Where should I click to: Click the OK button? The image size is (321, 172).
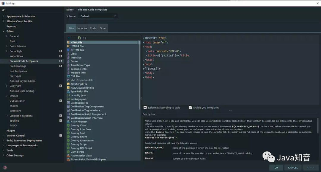[276, 168]
